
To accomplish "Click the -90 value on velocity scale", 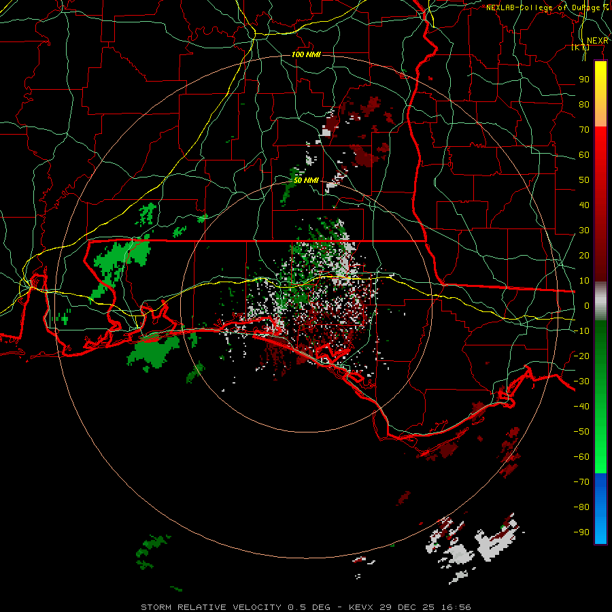I will [581, 532].
